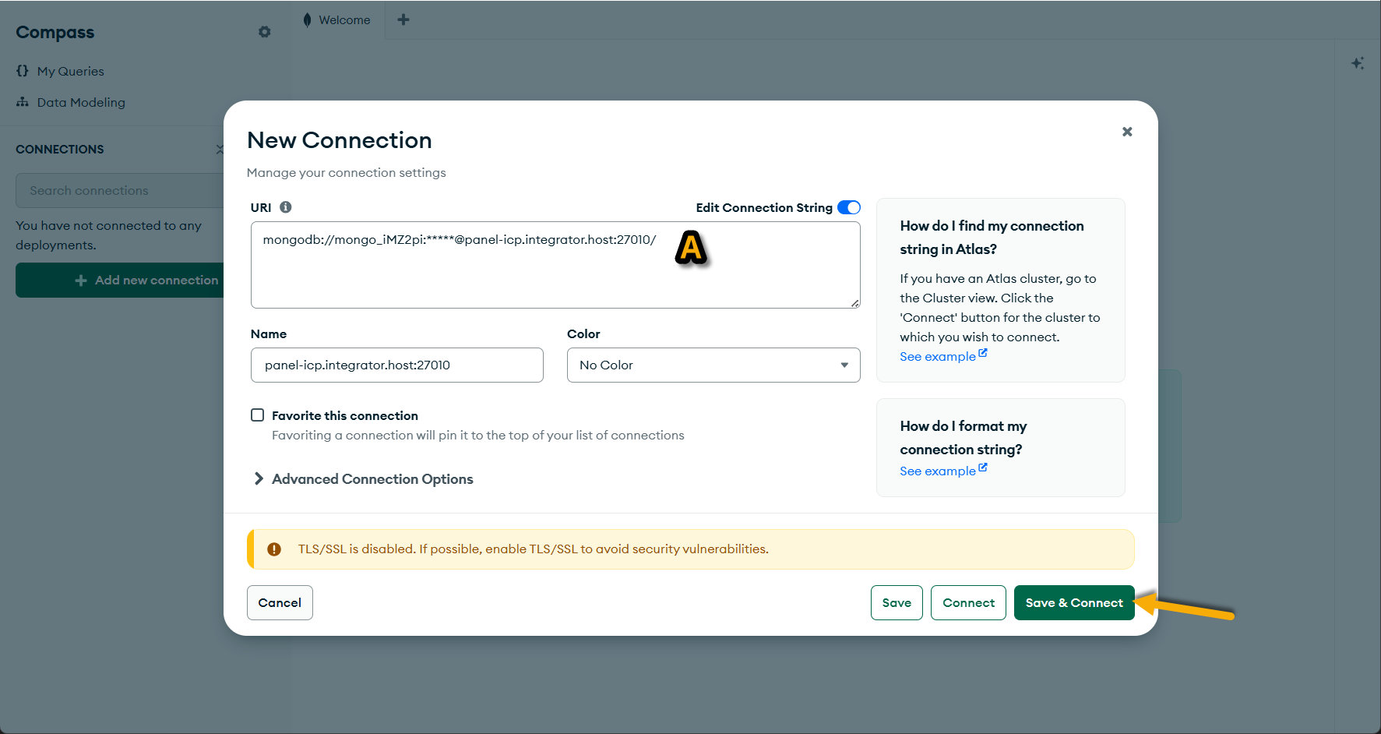Screen dimensions: 1381x734
Task: Click external link icon beside Atlas See example
Action: point(983,353)
